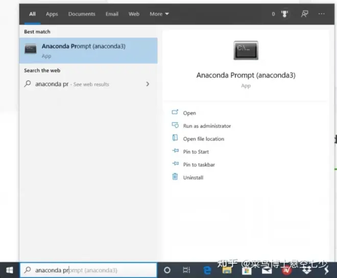Expand web results chevron arrow

click(148, 84)
